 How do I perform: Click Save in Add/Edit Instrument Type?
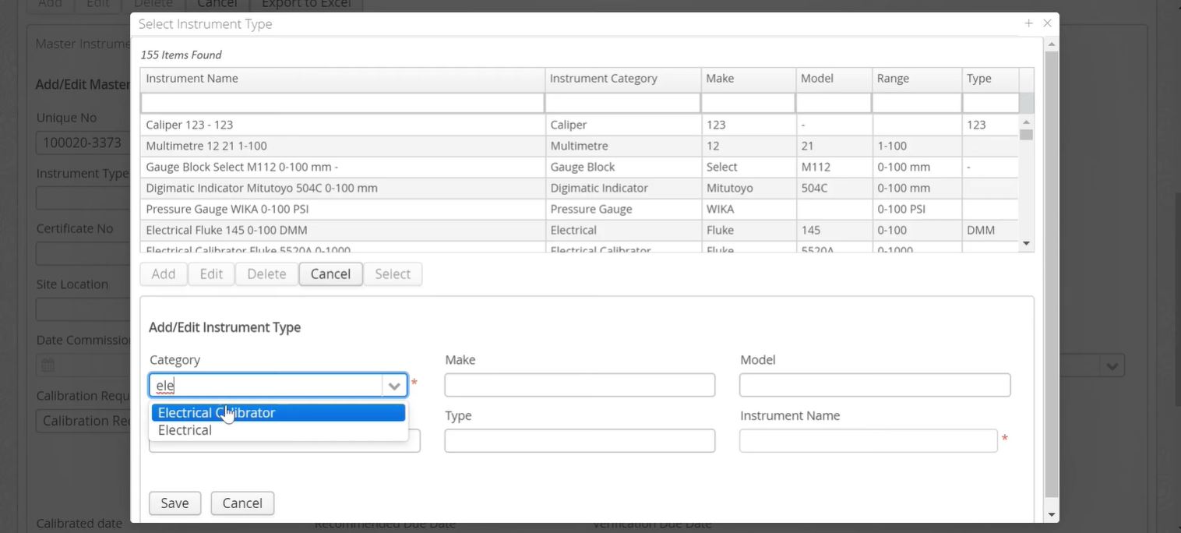pos(175,503)
